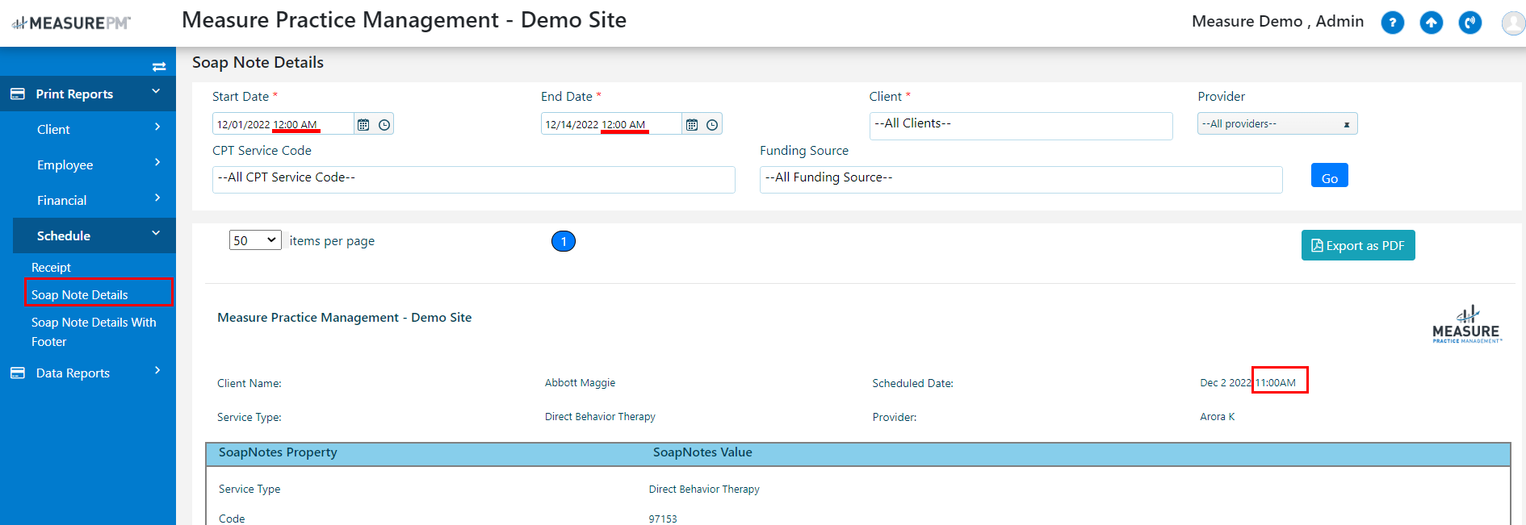Click the MeasurePM logo

71,23
